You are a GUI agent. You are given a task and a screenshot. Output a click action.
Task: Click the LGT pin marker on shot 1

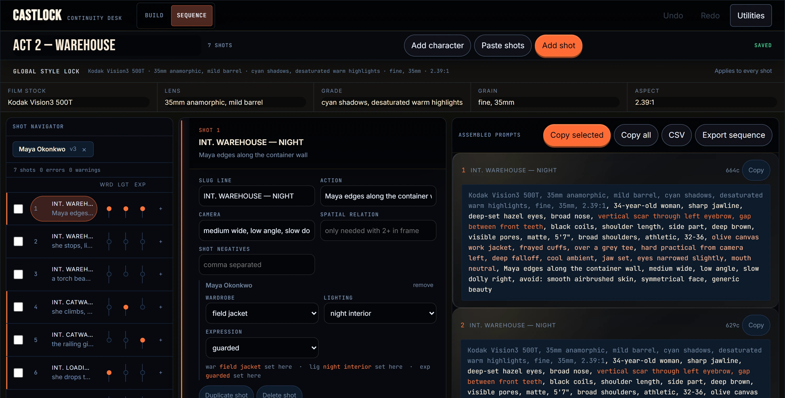(x=126, y=209)
